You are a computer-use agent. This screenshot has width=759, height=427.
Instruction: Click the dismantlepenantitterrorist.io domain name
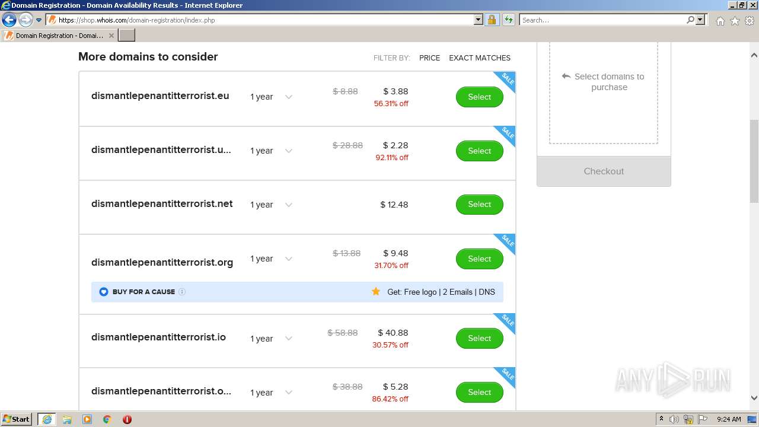[x=158, y=337]
